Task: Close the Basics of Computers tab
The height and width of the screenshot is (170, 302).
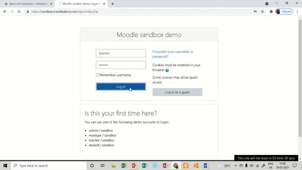Action: pyautogui.click(x=51, y=4)
